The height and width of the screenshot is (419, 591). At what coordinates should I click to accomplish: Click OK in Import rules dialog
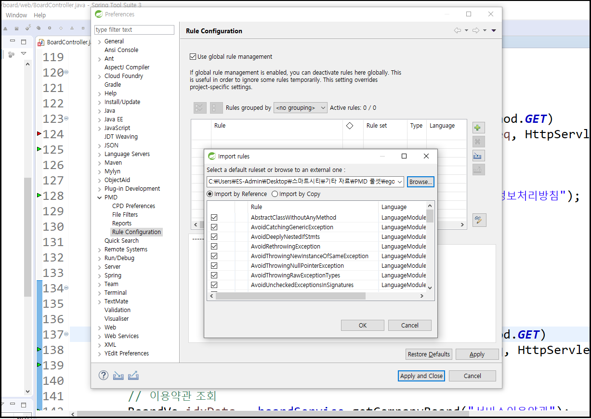point(363,325)
